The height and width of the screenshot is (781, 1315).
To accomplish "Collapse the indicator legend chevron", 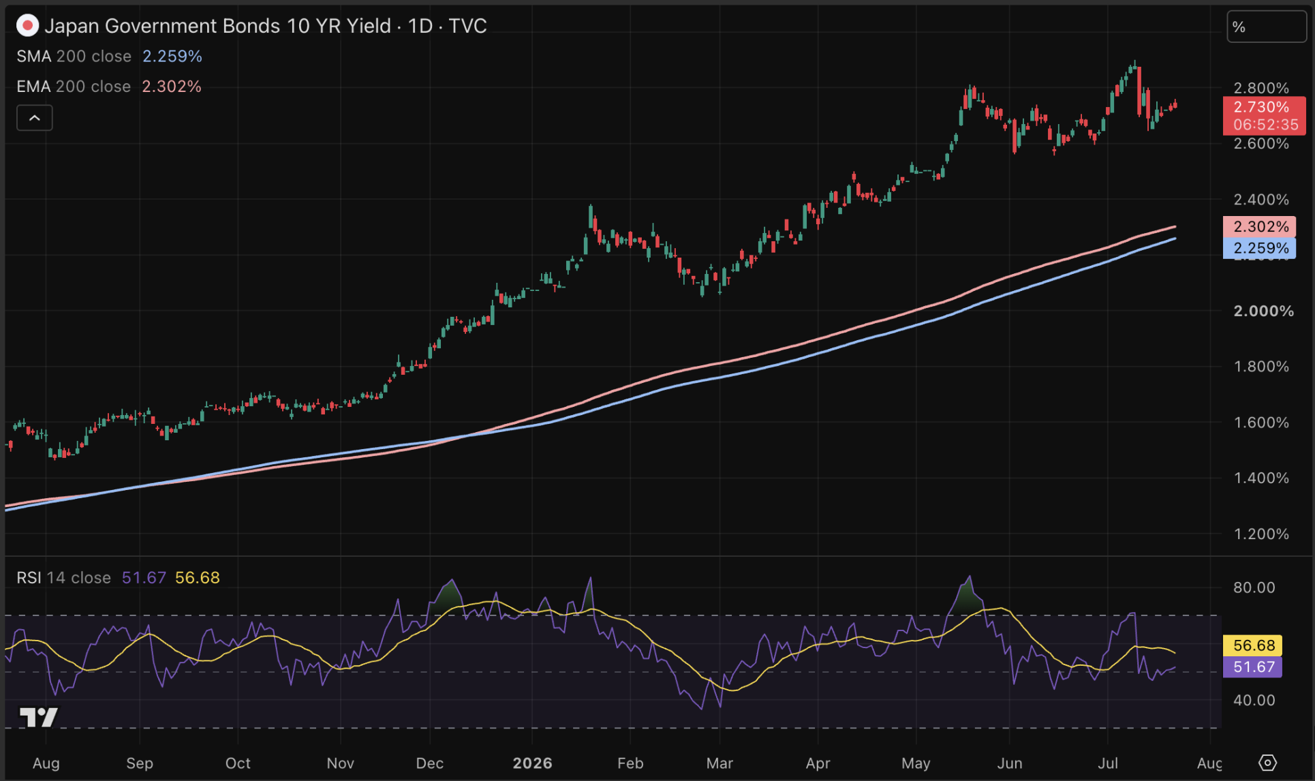I will (x=35, y=118).
